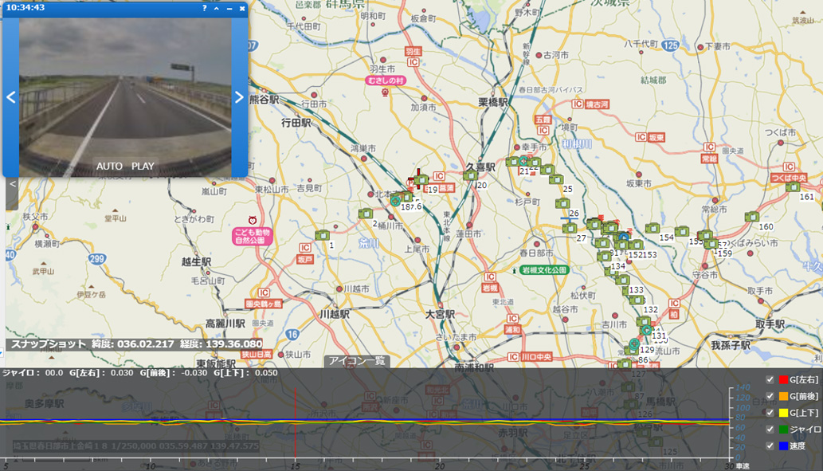
Task: Click the camera marker labeled 161
Action: tap(793, 187)
